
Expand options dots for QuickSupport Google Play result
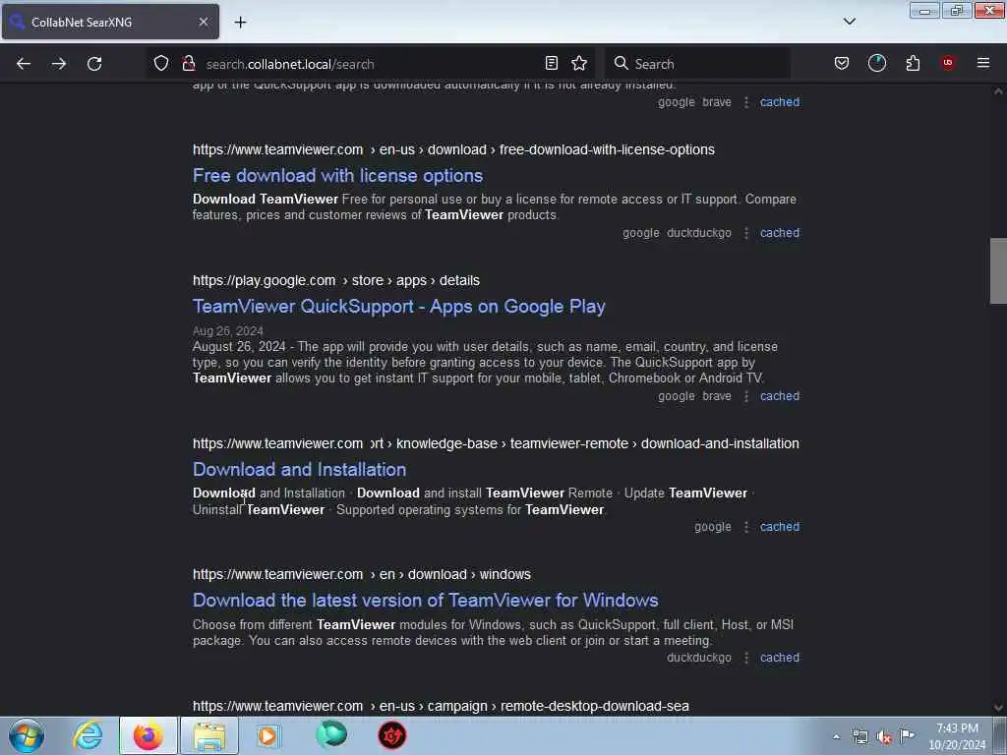click(746, 396)
